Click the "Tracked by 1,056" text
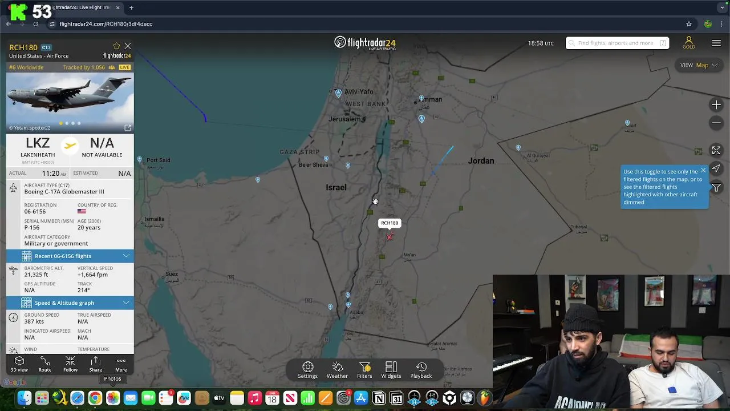This screenshot has width=730, height=411. [84, 67]
